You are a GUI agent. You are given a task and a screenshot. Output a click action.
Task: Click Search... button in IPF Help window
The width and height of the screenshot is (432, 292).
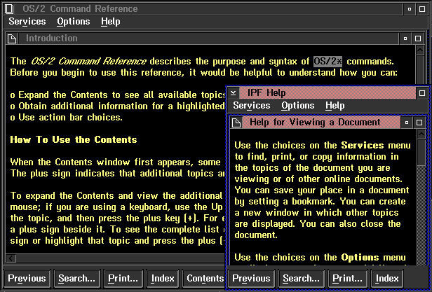[302, 279]
